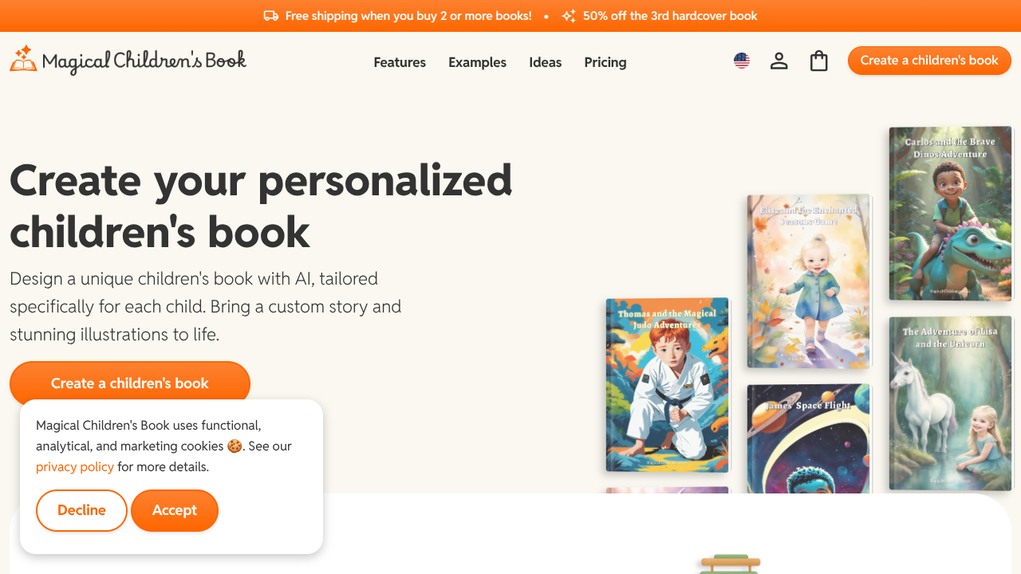Viewport: 1021px width, 574px height.
Task: Select the Carlos and the Brave Dinos Adventure cover
Action: [949, 213]
